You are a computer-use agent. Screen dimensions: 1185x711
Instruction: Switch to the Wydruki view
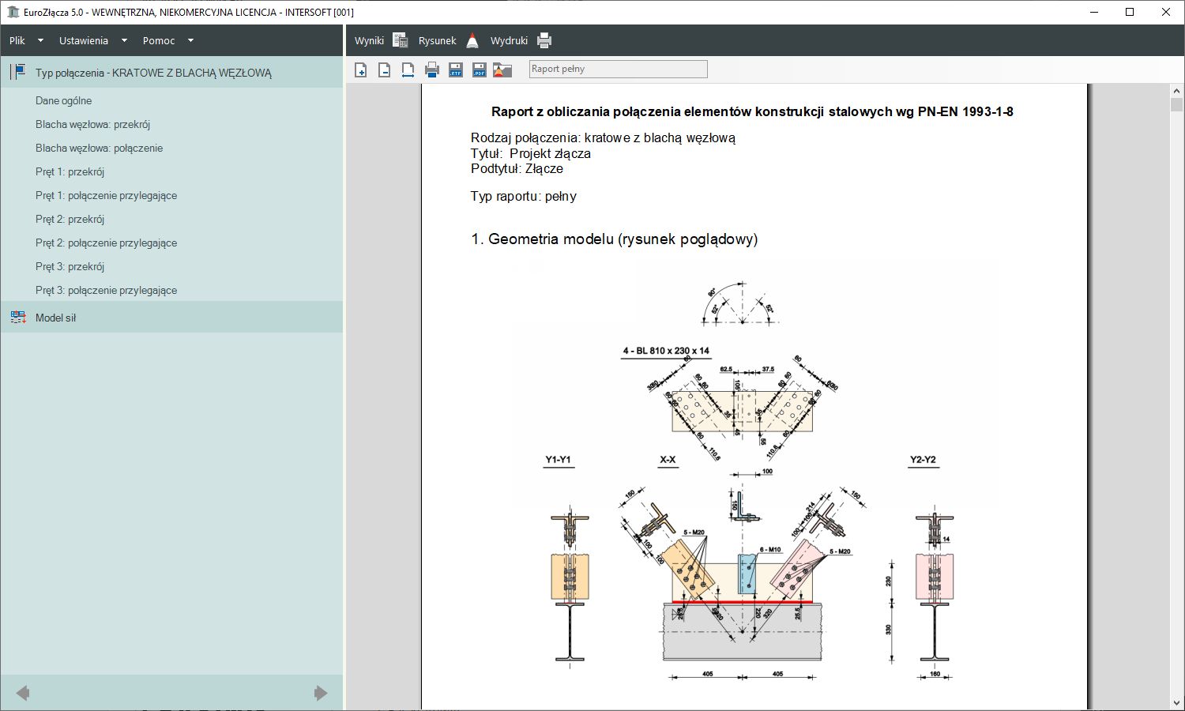(x=509, y=40)
